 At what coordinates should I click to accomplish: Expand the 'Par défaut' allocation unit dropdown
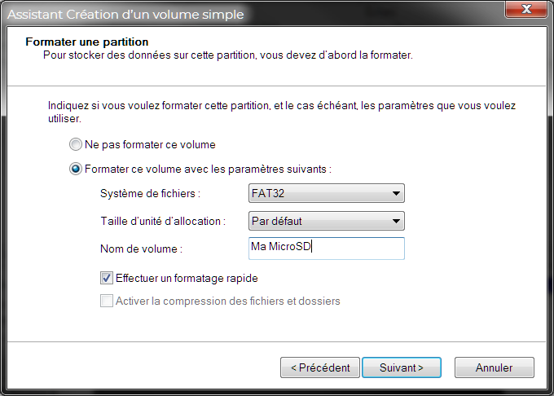point(326,221)
